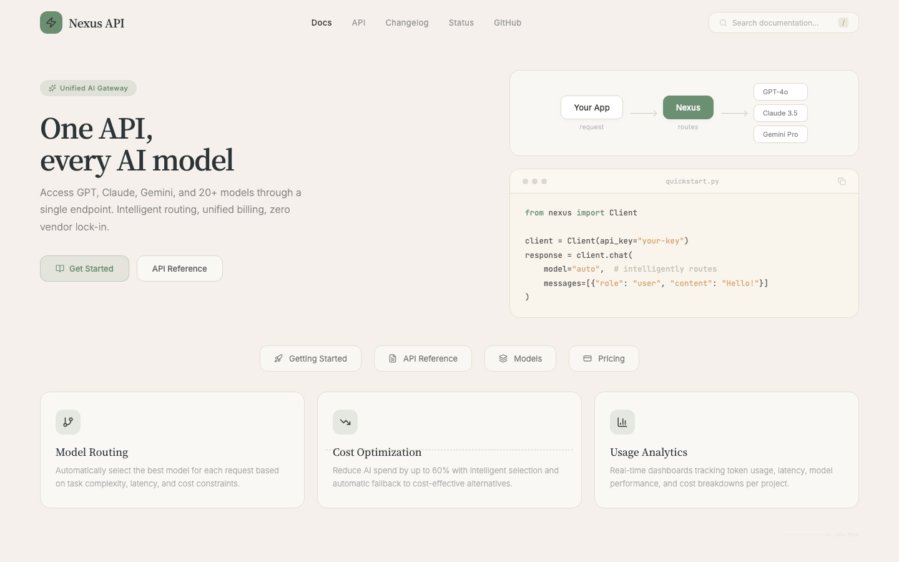The width and height of the screenshot is (899, 562).
Task: Copy the quickstart.py code with the copy icon
Action: (x=842, y=181)
